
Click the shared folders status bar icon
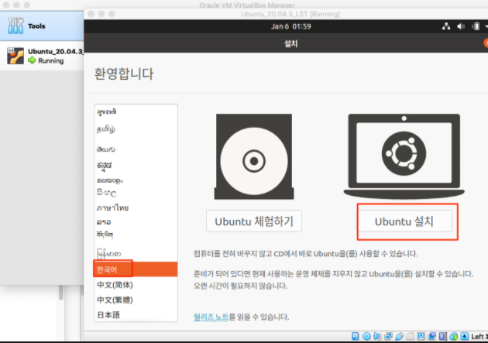click(411, 336)
